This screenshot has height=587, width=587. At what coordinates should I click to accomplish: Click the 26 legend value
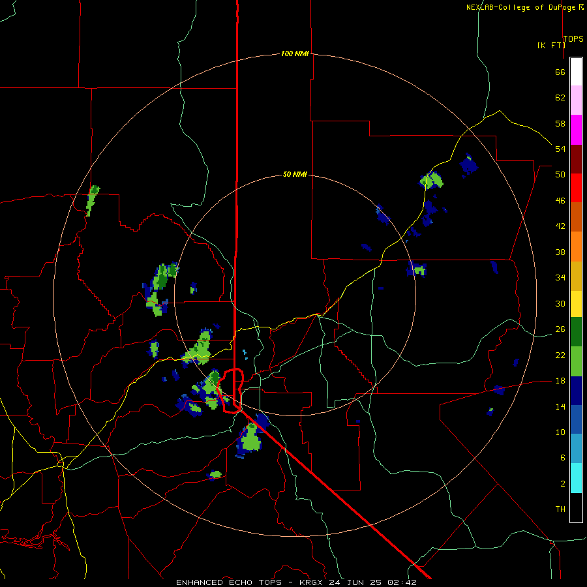click(x=560, y=329)
